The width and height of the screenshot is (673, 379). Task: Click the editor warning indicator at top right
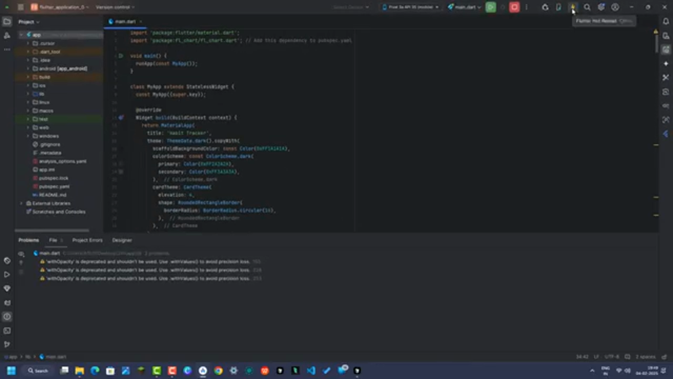(656, 33)
